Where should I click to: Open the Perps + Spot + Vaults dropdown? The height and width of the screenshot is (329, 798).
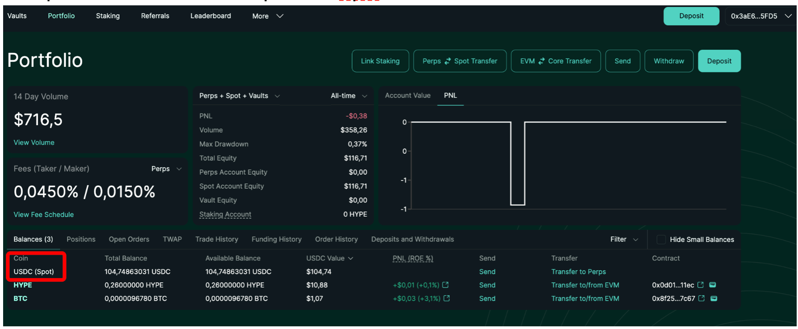click(x=239, y=96)
